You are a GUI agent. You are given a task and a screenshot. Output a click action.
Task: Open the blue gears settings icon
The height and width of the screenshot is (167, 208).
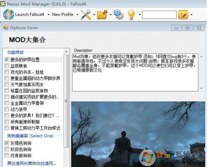[119, 14]
